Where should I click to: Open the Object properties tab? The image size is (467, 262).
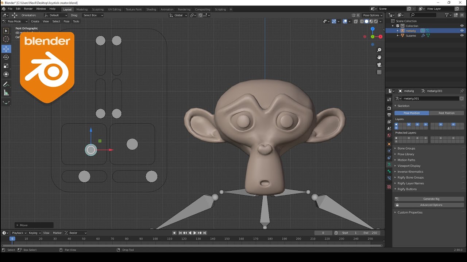[389, 144]
